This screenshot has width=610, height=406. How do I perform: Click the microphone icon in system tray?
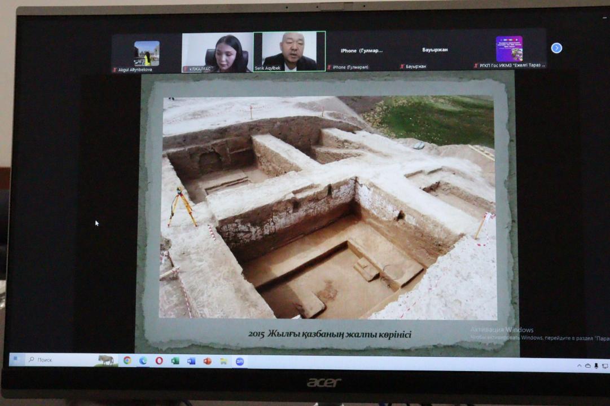[596, 366]
